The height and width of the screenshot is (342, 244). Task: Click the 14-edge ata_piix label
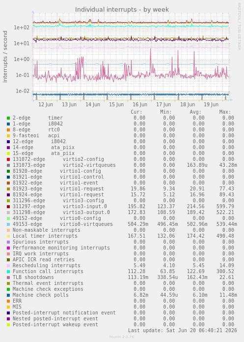(44, 148)
